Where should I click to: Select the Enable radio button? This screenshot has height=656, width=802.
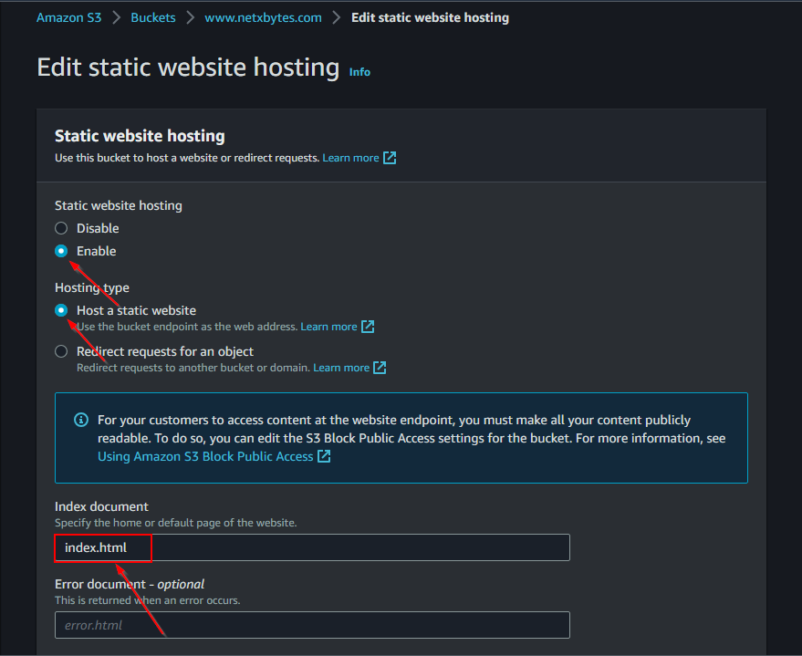[x=61, y=251]
